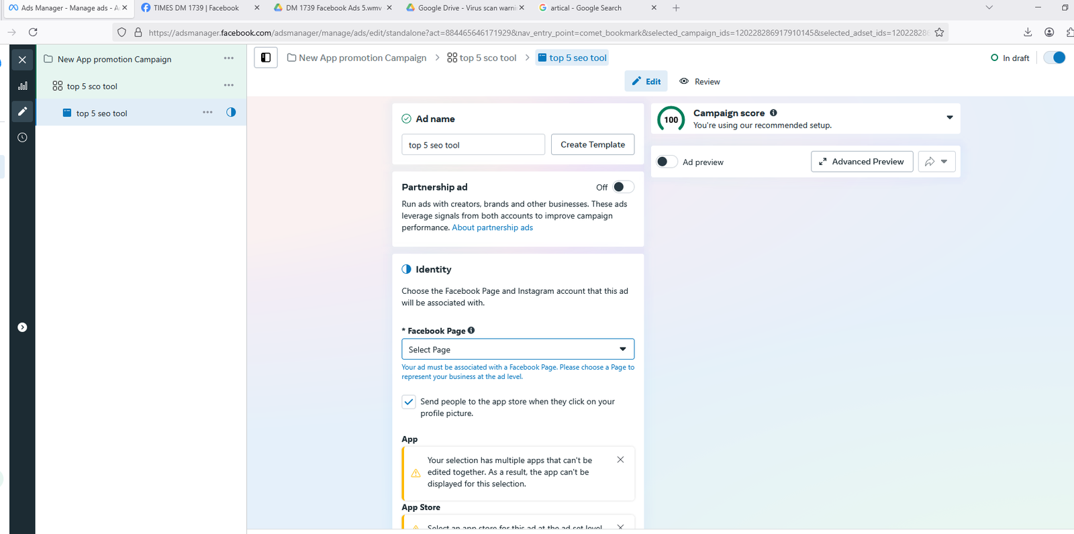Click the Create Template button

(592, 145)
